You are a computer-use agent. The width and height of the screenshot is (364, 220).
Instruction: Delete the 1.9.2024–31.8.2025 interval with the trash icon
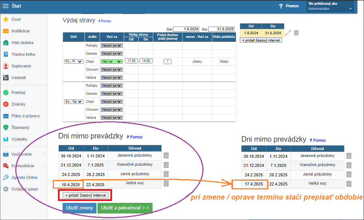296,33
